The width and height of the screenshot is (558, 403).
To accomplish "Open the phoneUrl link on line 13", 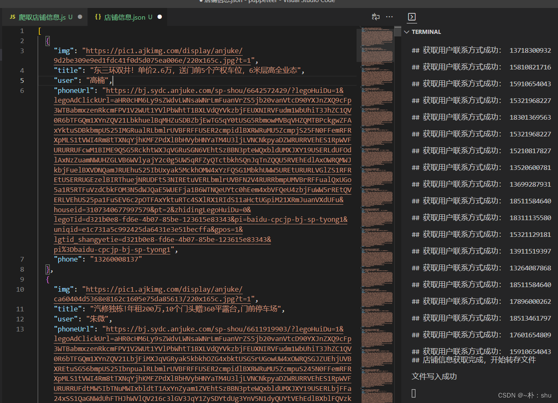I will coord(203,364).
